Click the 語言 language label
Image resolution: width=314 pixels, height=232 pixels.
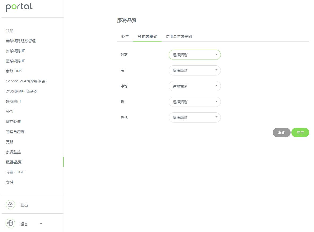coord(24,224)
